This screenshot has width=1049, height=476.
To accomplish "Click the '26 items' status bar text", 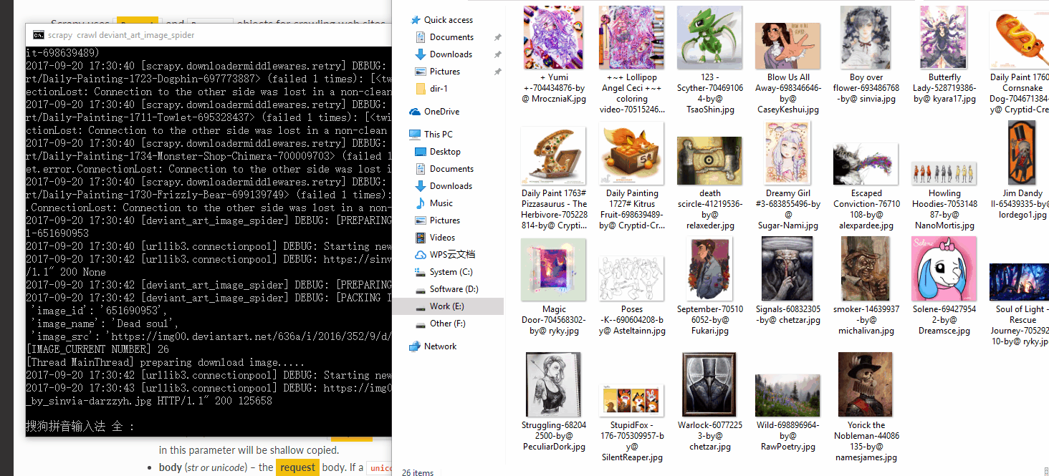I will 417,472.
